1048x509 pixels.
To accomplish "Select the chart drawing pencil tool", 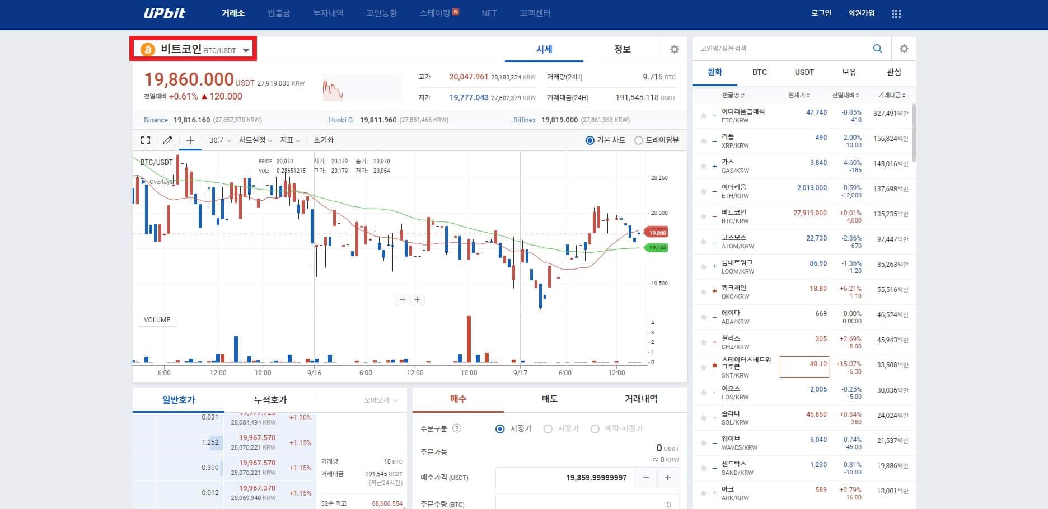I will (x=167, y=140).
